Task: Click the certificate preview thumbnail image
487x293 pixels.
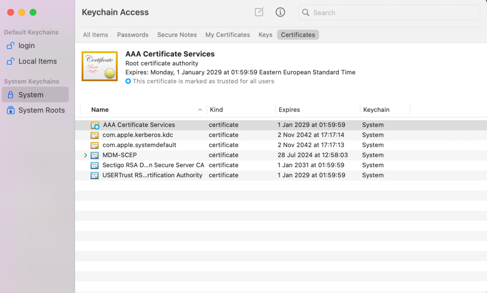Action: tap(99, 66)
